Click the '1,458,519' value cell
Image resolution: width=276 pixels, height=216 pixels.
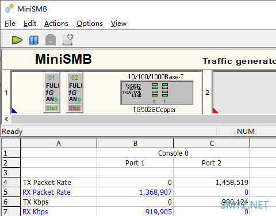212,182
